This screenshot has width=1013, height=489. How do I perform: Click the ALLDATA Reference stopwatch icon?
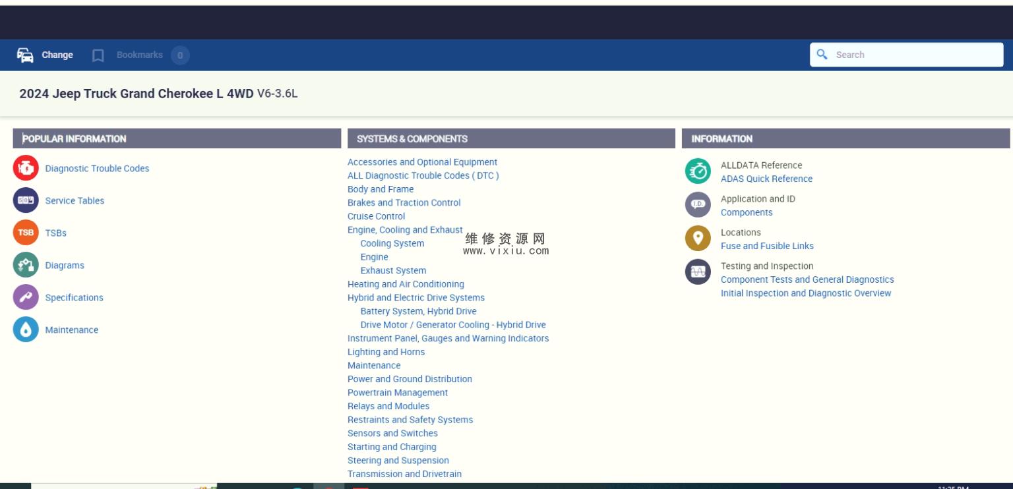pos(698,171)
